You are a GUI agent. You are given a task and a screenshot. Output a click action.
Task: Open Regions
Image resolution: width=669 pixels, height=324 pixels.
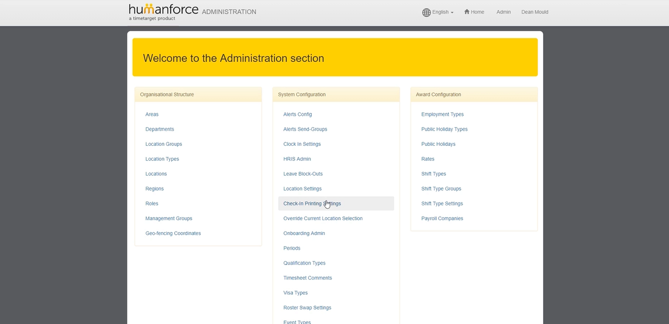[x=155, y=188]
